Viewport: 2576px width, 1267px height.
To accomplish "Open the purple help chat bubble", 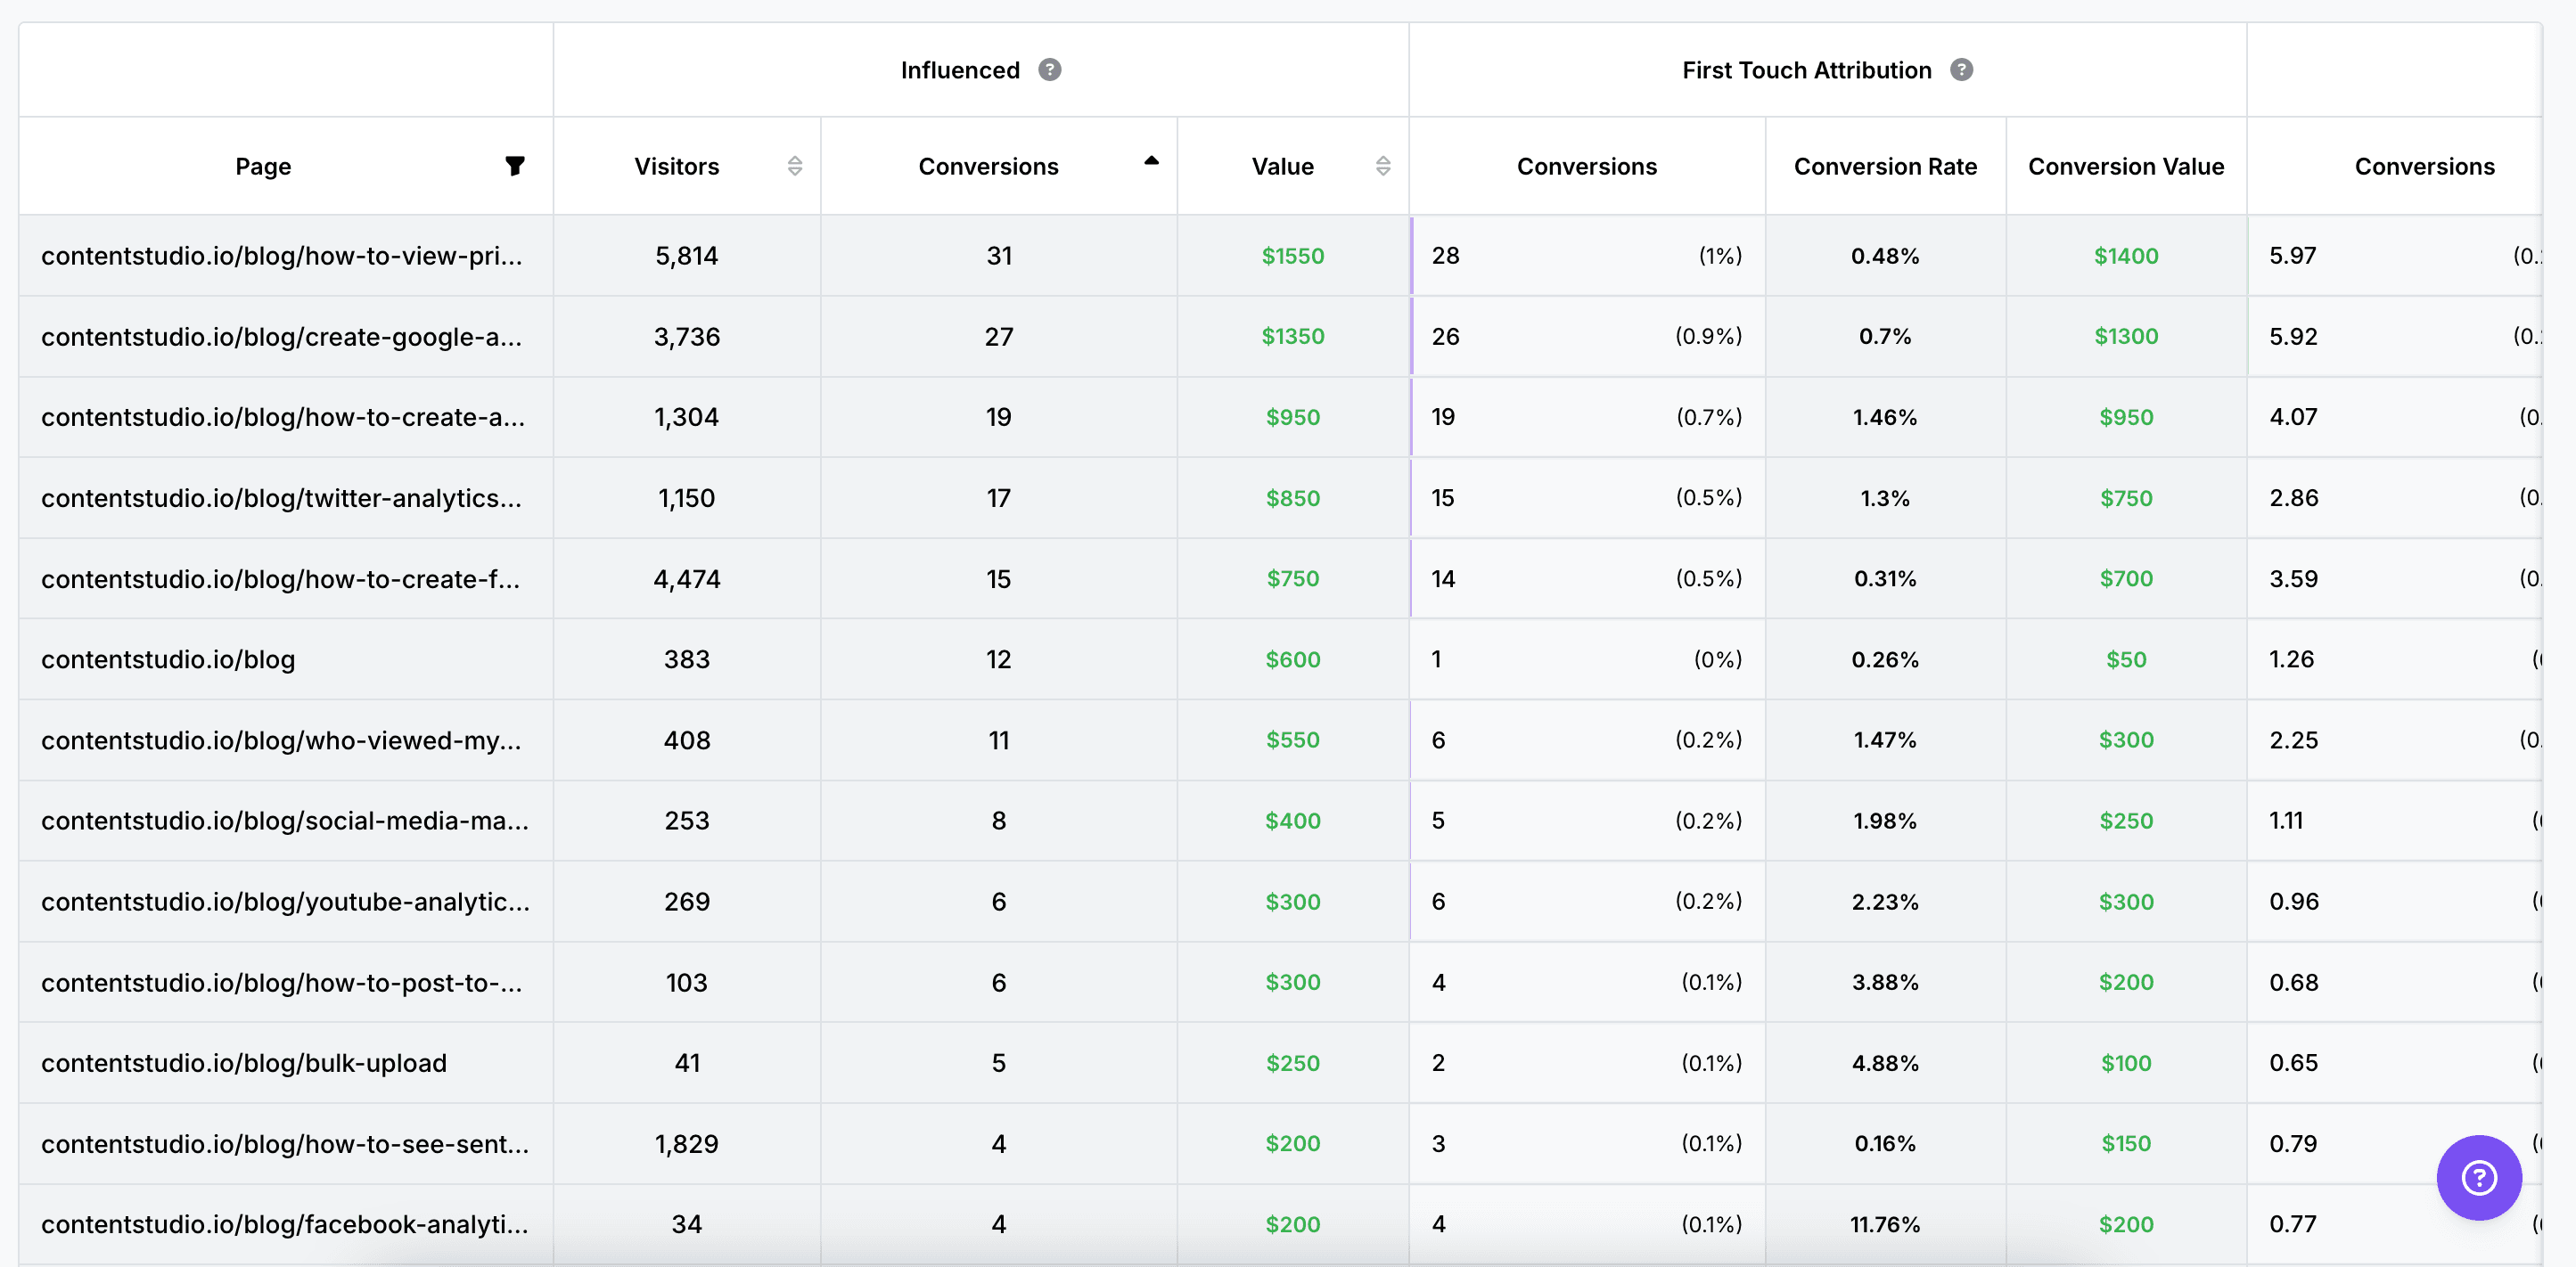I will click(2478, 1177).
